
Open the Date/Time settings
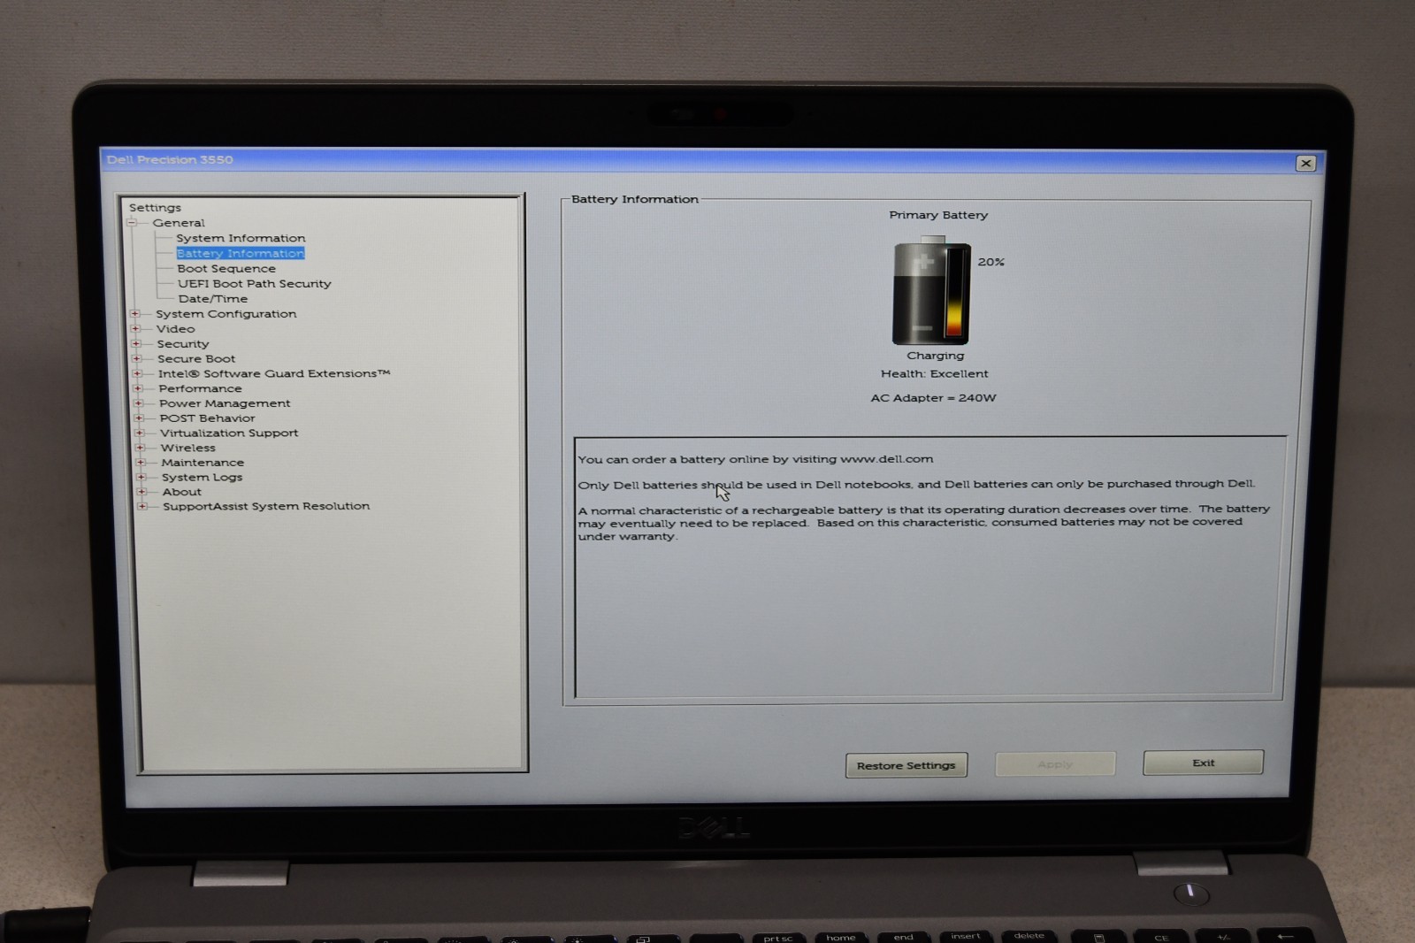point(213,298)
